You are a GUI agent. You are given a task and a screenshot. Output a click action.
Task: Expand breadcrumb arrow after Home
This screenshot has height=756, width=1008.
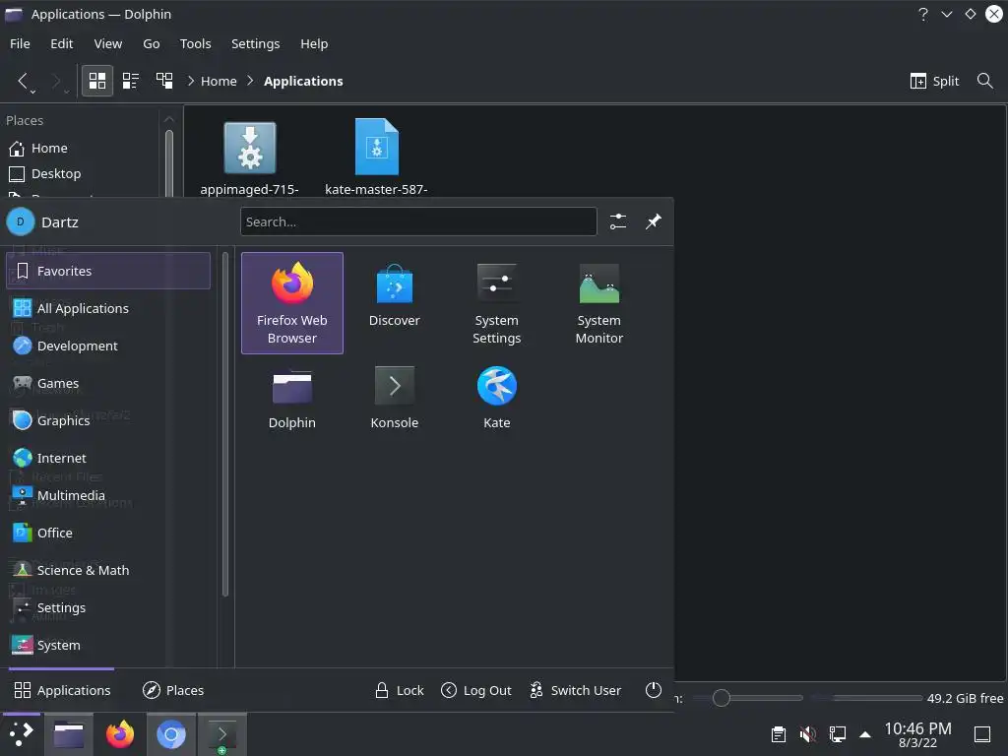point(251,81)
